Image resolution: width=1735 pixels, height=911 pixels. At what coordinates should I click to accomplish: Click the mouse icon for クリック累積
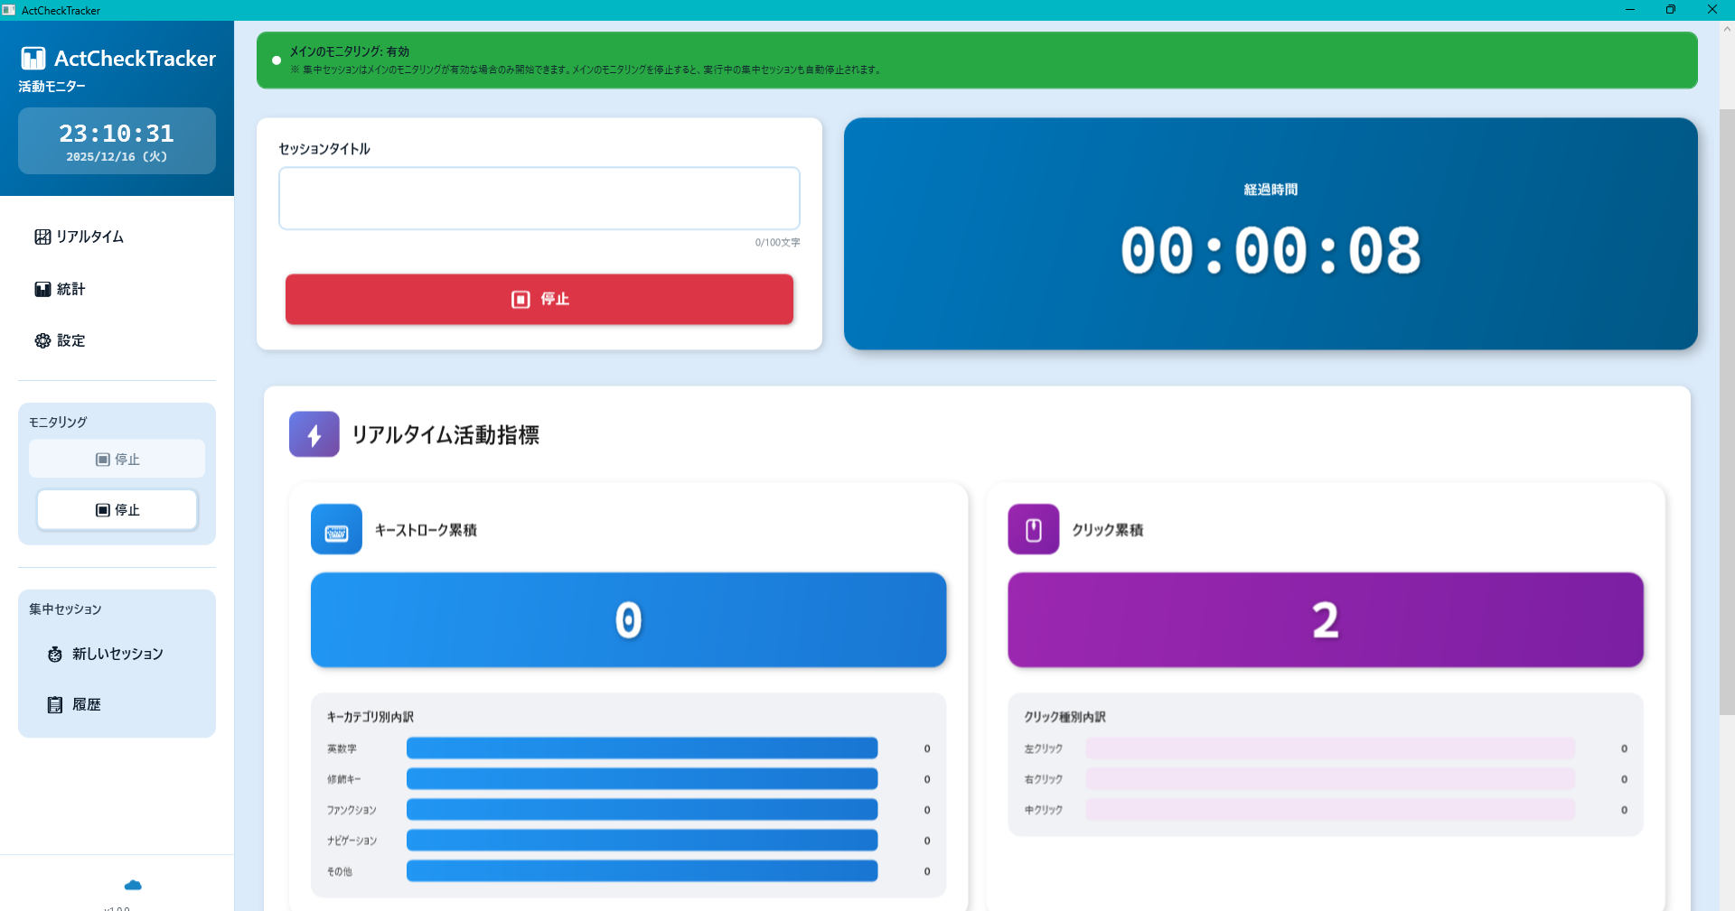coord(1033,529)
